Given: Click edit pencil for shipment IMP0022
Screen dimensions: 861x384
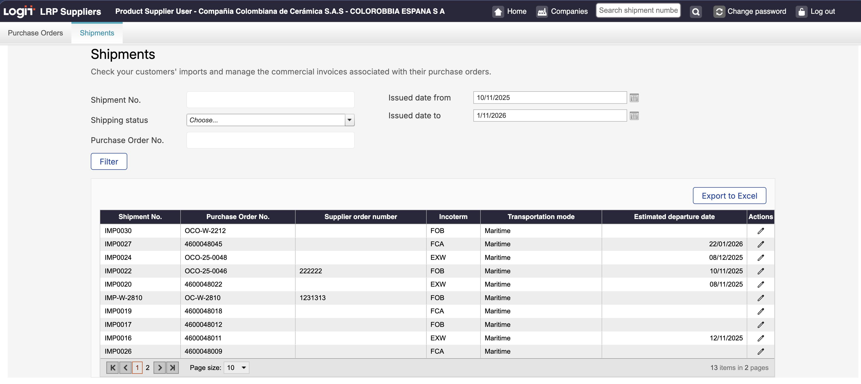Looking at the screenshot, I should pyautogui.click(x=761, y=271).
